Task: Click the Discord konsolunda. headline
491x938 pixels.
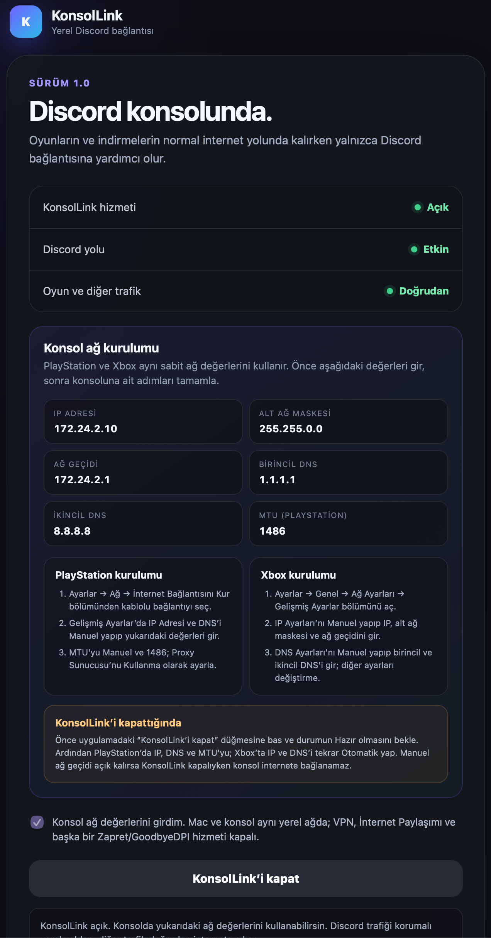Action: [151, 112]
